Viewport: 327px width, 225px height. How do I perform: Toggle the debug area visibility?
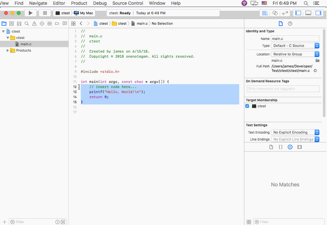(308, 13)
